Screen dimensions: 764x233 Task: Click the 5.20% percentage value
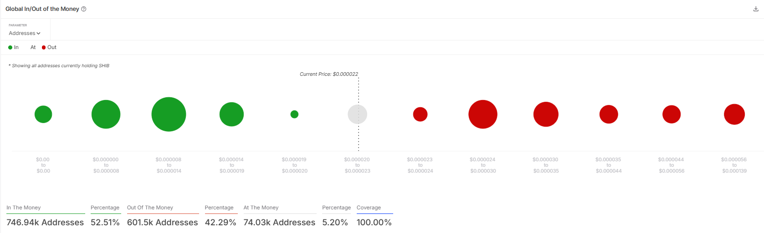335,223
